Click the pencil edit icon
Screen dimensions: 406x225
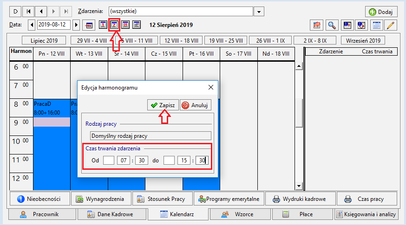(391, 25)
